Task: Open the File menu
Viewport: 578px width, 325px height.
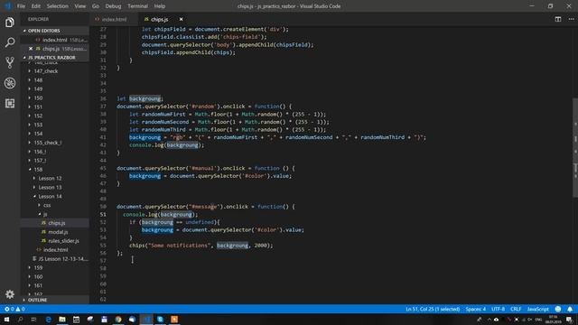Action: [21, 6]
